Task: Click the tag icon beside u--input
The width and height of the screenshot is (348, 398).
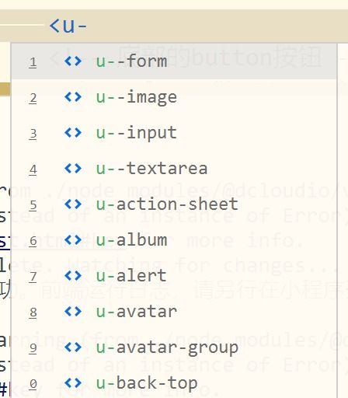Action: coord(73,133)
